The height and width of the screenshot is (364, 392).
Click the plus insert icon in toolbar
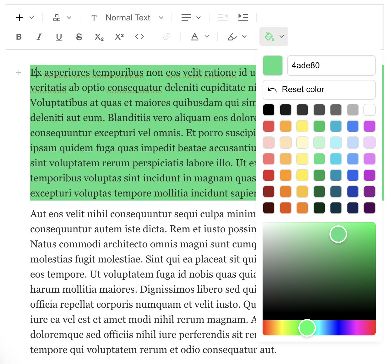pos(19,18)
